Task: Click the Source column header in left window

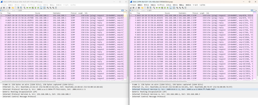Action: tap(38, 13)
